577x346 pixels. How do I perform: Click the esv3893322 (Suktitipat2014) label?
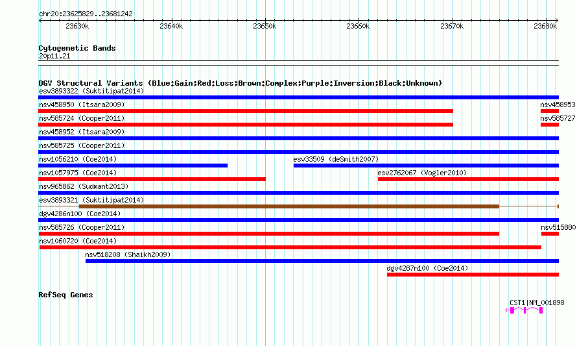(91, 91)
